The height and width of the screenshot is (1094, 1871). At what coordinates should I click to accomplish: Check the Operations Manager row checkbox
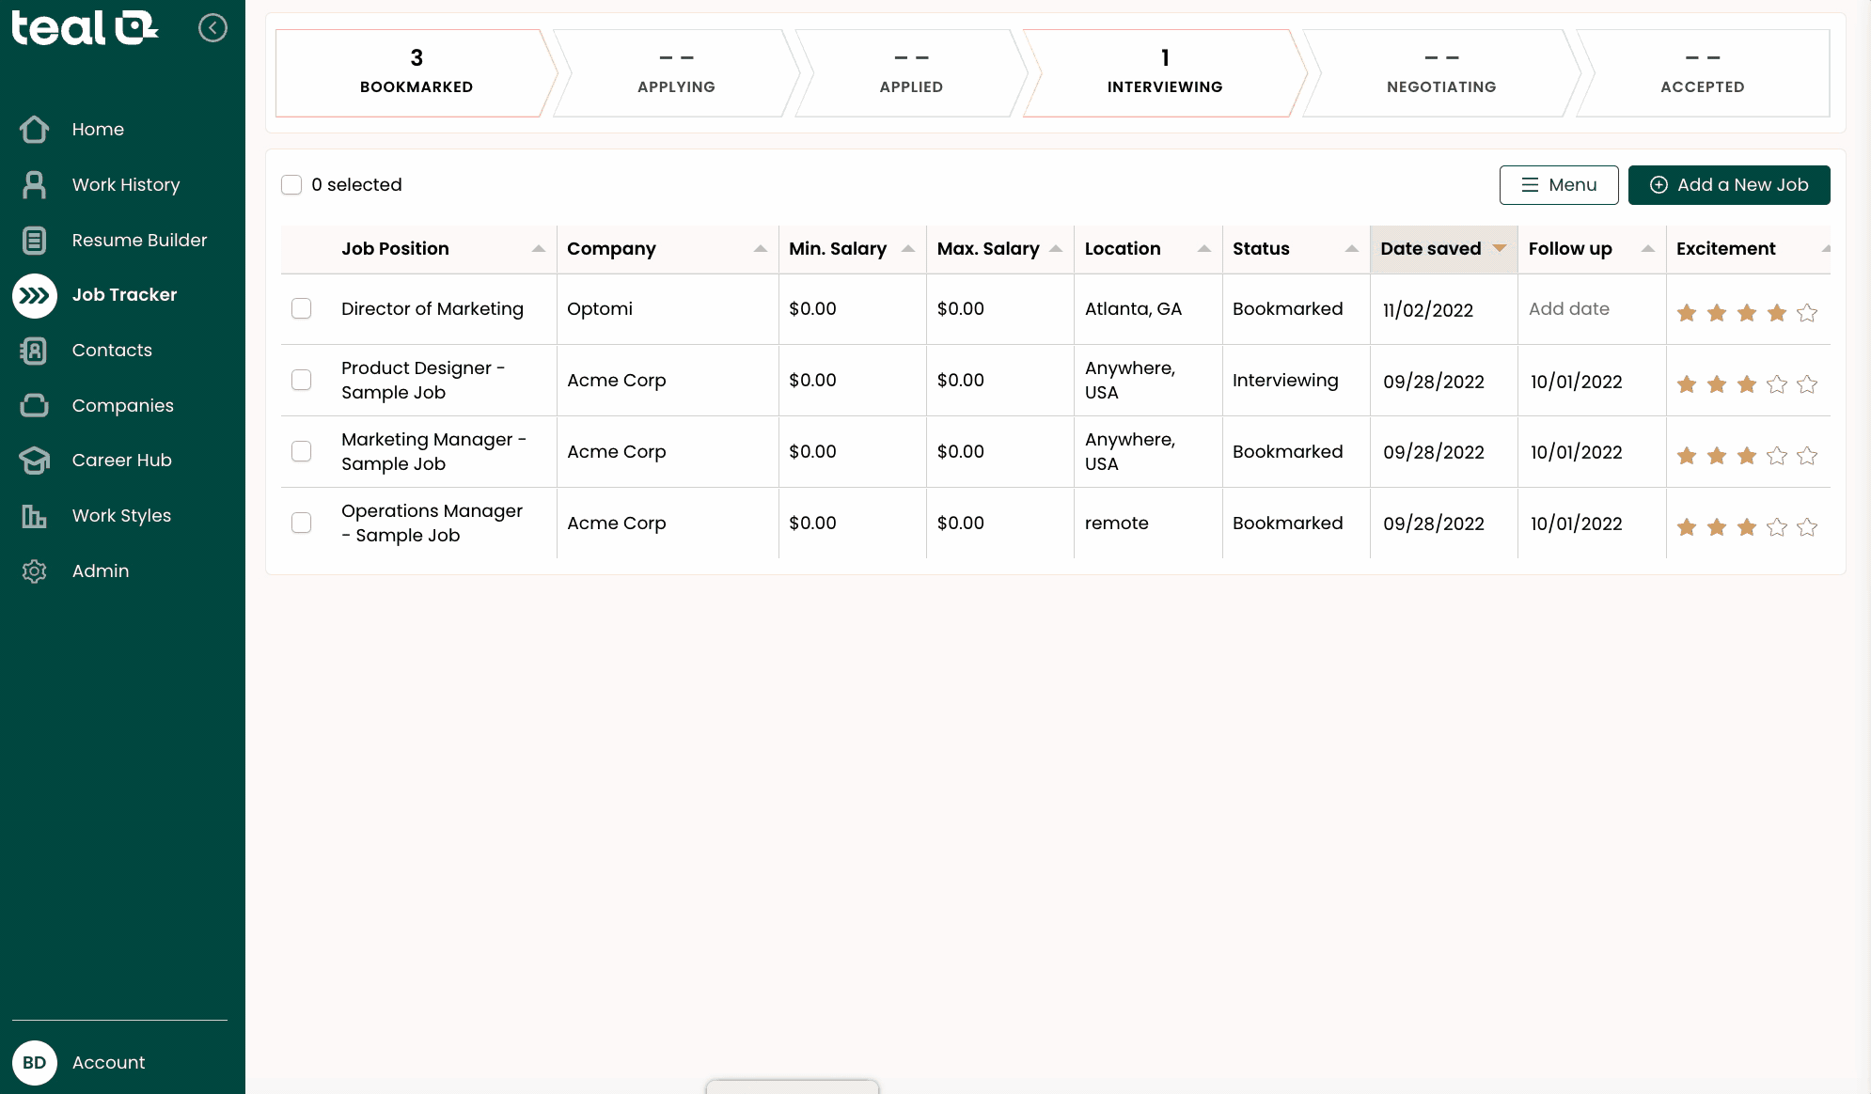[301, 523]
